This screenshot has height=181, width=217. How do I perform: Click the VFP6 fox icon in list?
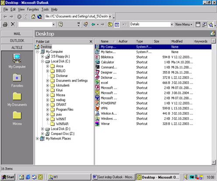(97, 108)
